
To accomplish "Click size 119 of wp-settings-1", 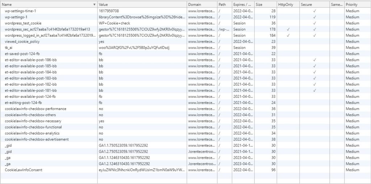I will (x=272, y=17).
